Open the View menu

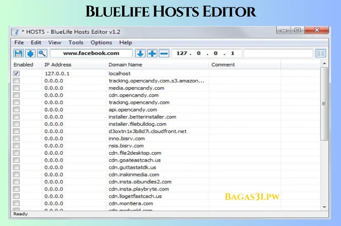coord(55,43)
